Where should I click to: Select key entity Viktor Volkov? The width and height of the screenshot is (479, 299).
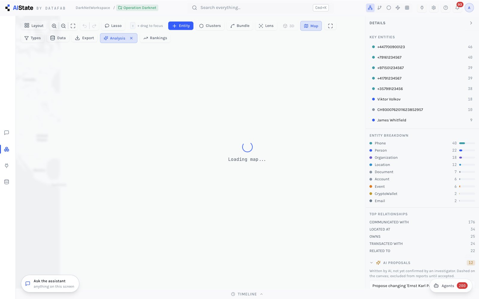(422, 99)
